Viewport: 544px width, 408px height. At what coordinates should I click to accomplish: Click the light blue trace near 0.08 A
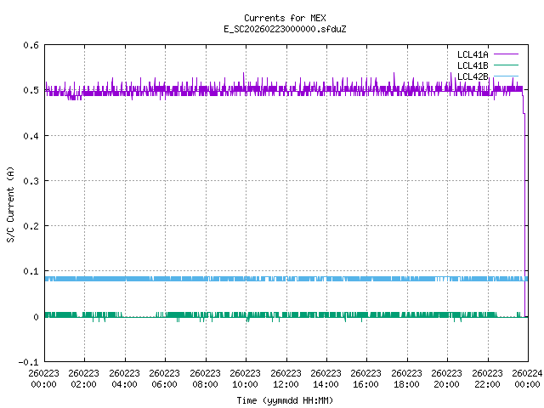255,279
